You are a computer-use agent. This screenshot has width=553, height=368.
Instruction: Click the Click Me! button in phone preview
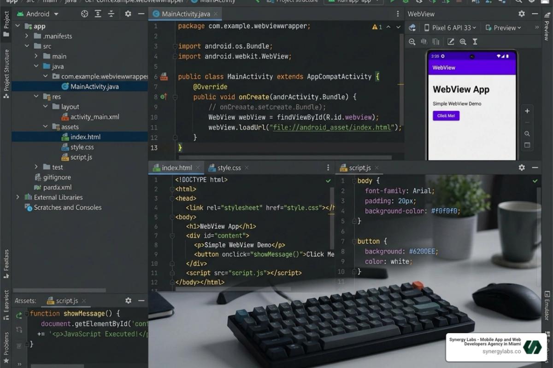pyautogui.click(x=446, y=116)
